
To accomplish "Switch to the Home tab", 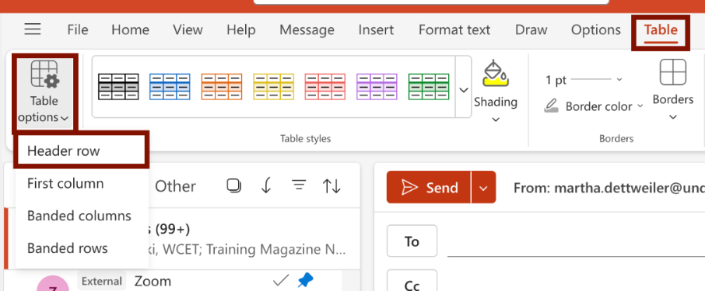I will pos(131,30).
